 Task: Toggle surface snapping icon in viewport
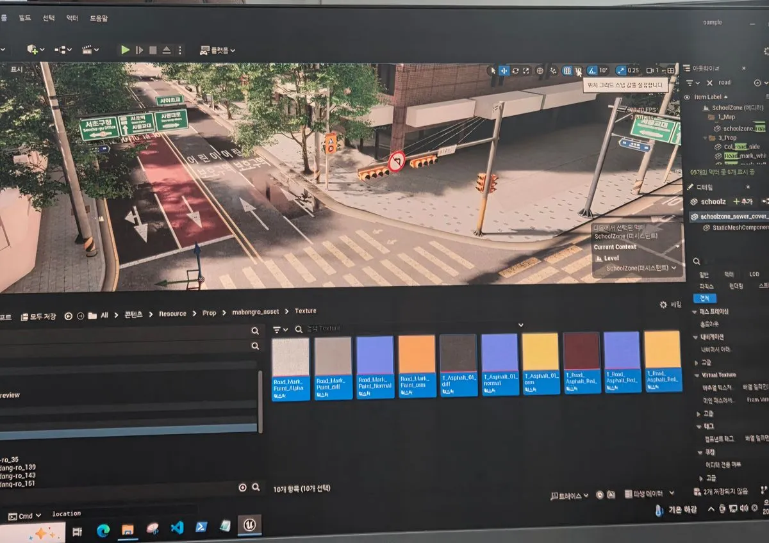pyautogui.click(x=553, y=70)
